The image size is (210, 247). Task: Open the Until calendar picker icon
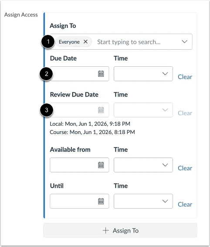point(101,201)
